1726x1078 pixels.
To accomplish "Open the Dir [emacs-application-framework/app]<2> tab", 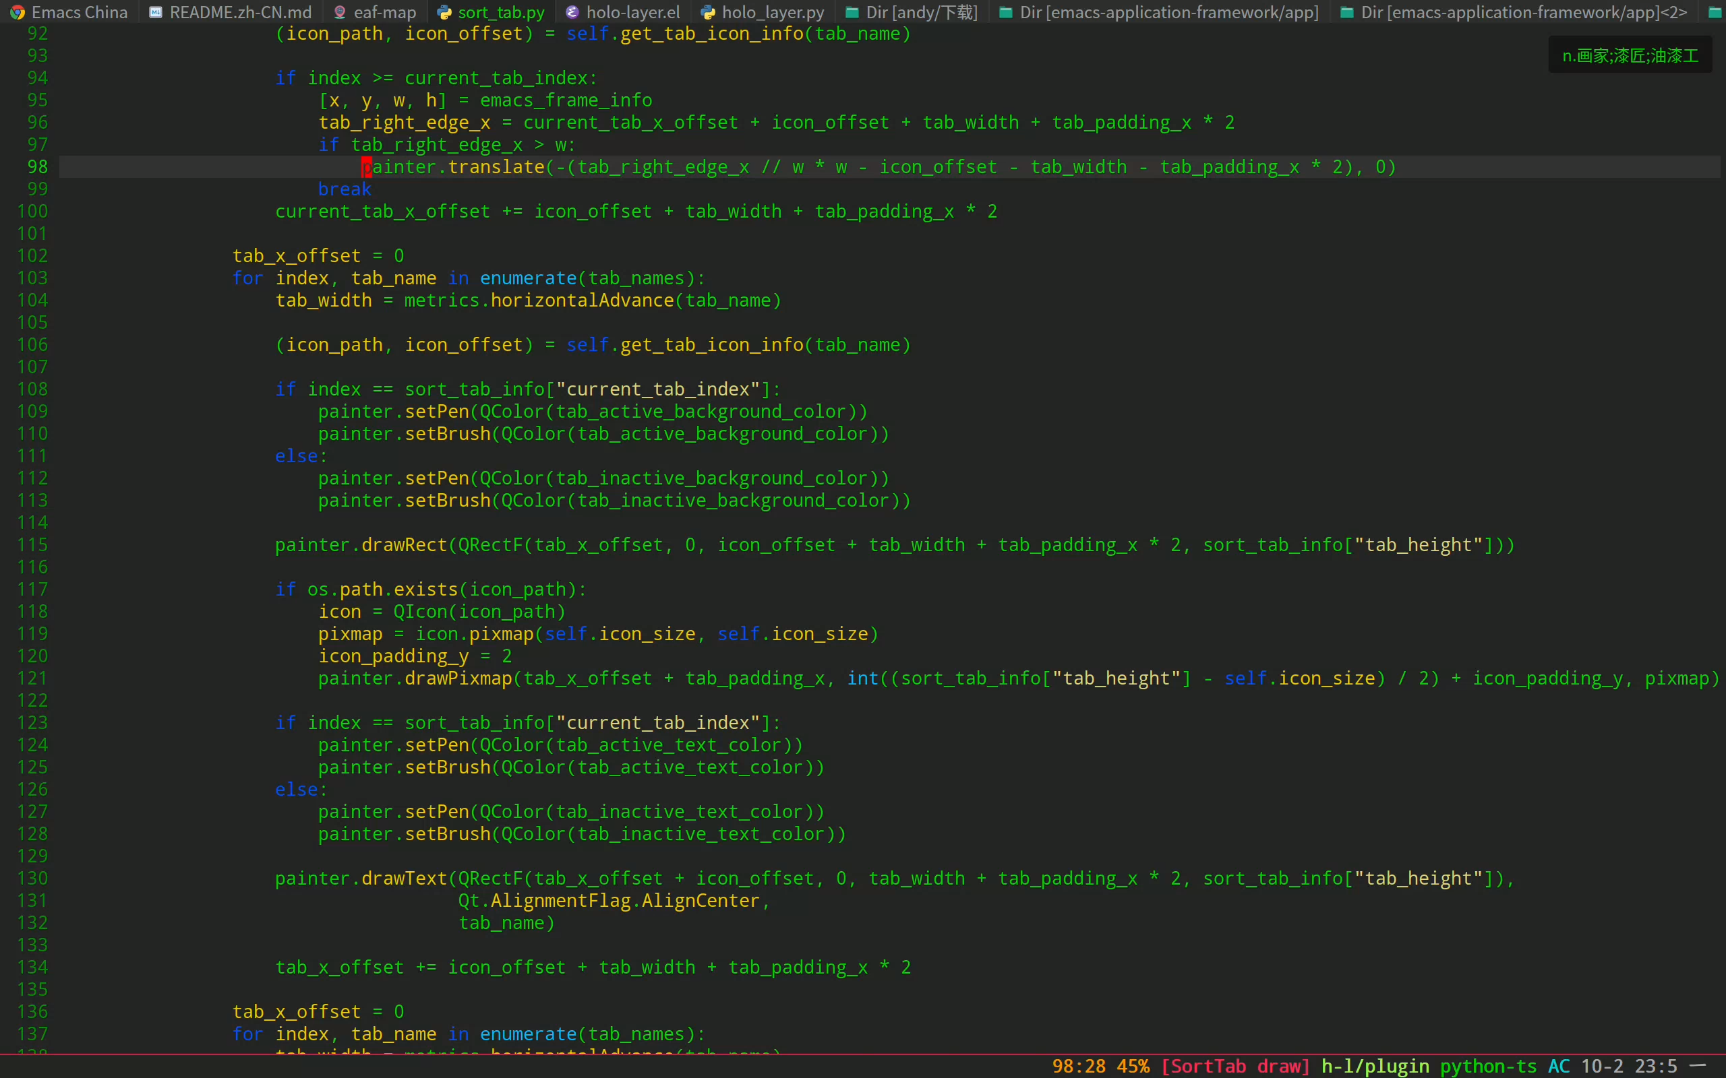I will click(1524, 12).
